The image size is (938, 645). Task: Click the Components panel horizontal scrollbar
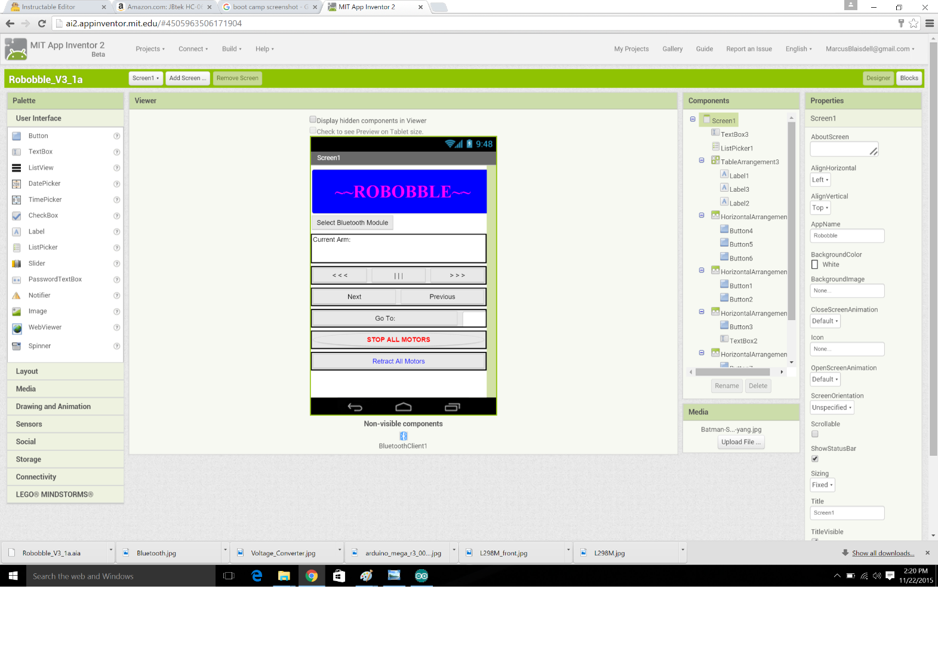733,372
